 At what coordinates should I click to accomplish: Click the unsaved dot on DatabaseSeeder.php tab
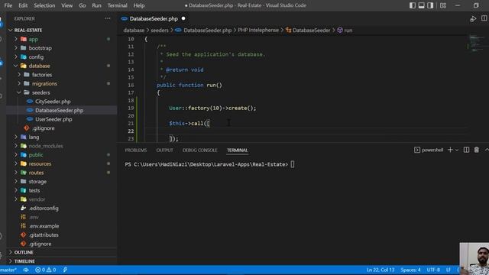[183, 18]
